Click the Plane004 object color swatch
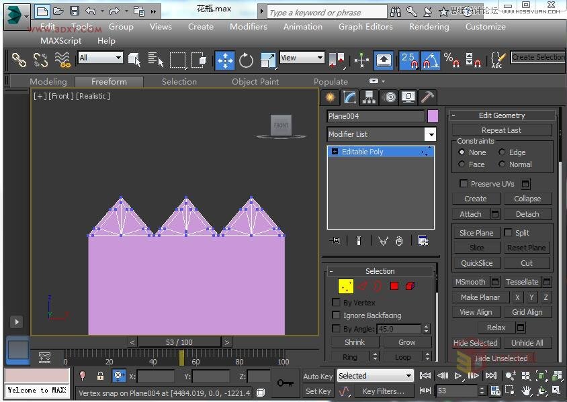Screen dimensions: 567x402 [433, 116]
